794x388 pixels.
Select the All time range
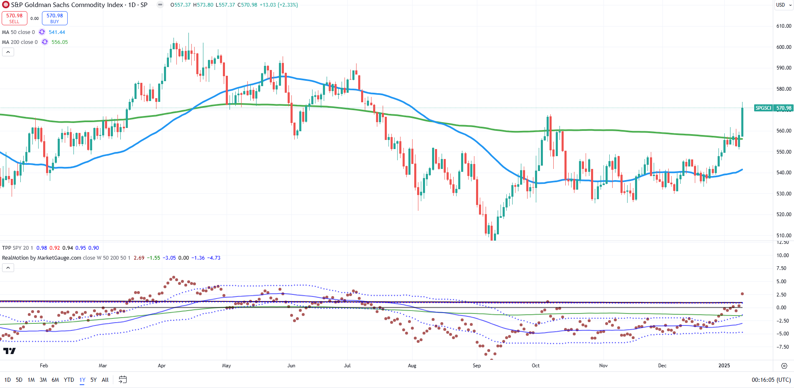click(x=105, y=380)
